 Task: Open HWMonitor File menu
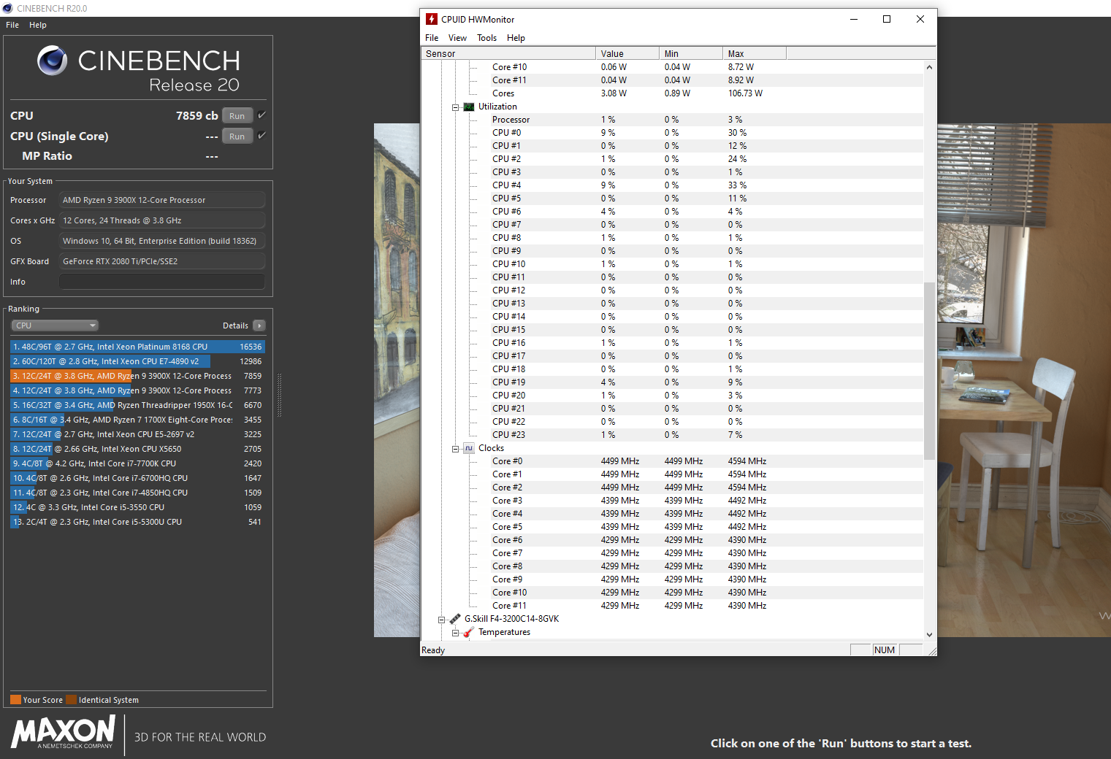coord(432,38)
